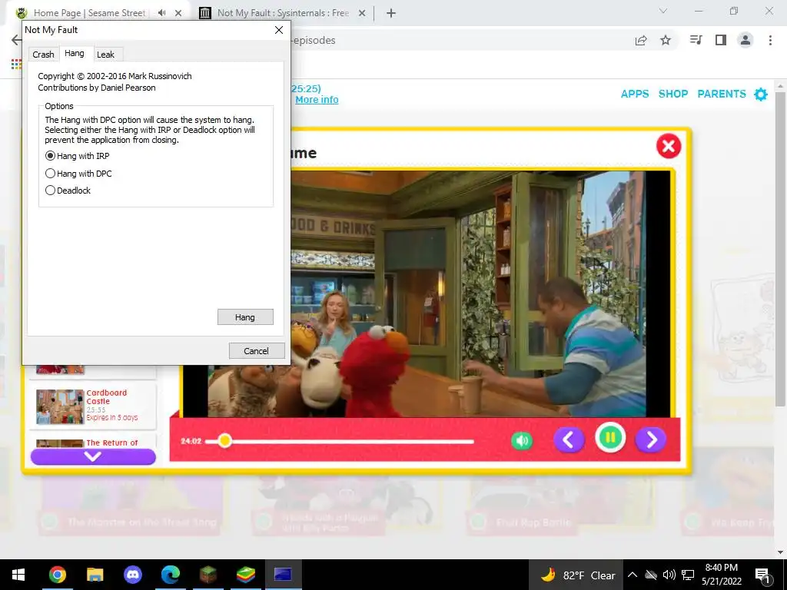
Task: Open the APPS link
Action: coord(635,94)
